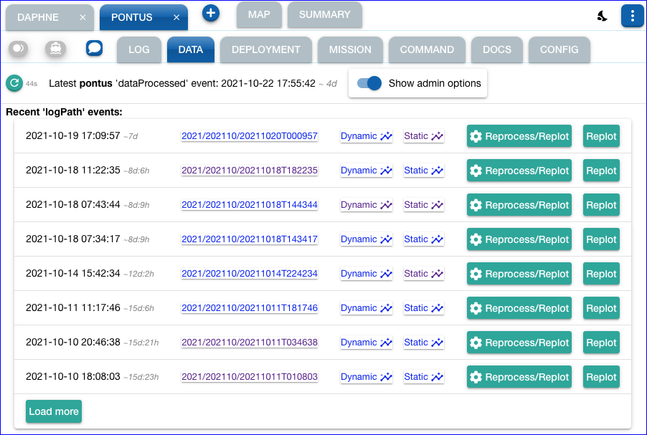647x435 pixels.
Task: Load more logPath events
Action: tap(54, 411)
